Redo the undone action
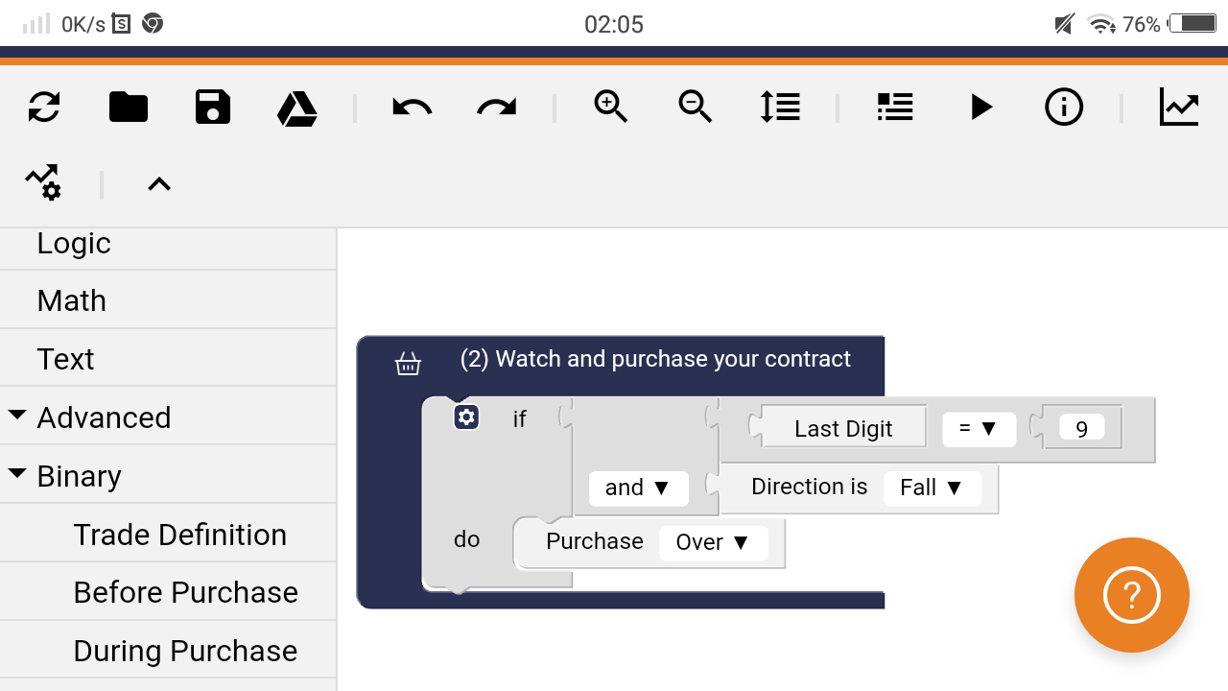Image resolution: width=1228 pixels, height=691 pixels. click(x=495, y=107)
